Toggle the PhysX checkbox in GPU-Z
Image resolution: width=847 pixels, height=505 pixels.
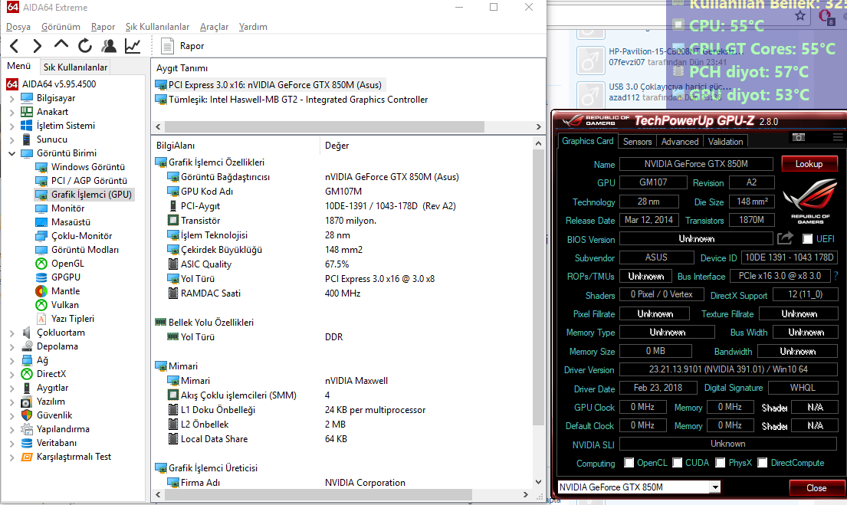point(720,463)
